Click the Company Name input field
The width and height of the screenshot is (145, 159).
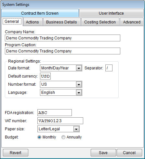(62, 38)
